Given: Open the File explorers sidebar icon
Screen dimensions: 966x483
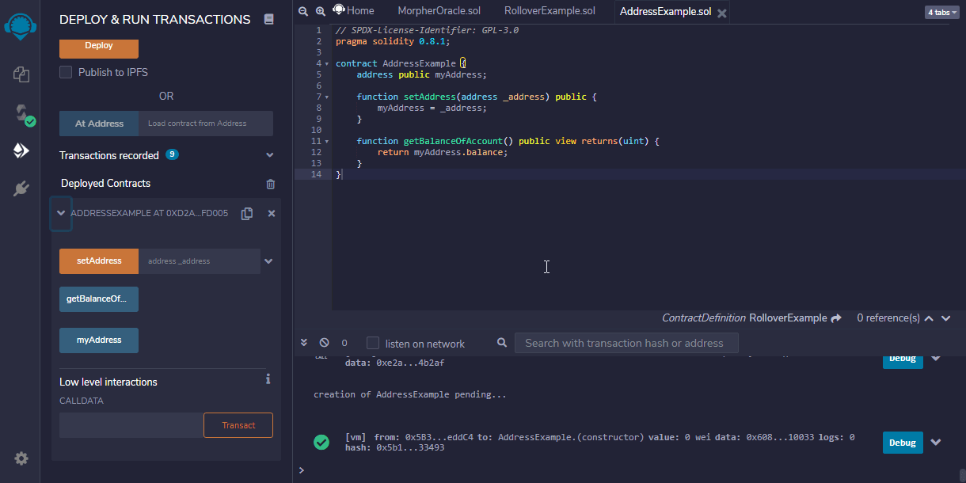Looking at the screenshot, I should point(21,74).
